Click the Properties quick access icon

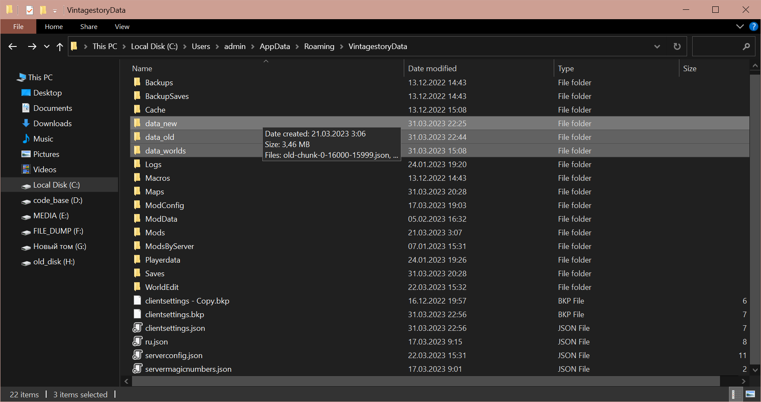pos(29,10)
